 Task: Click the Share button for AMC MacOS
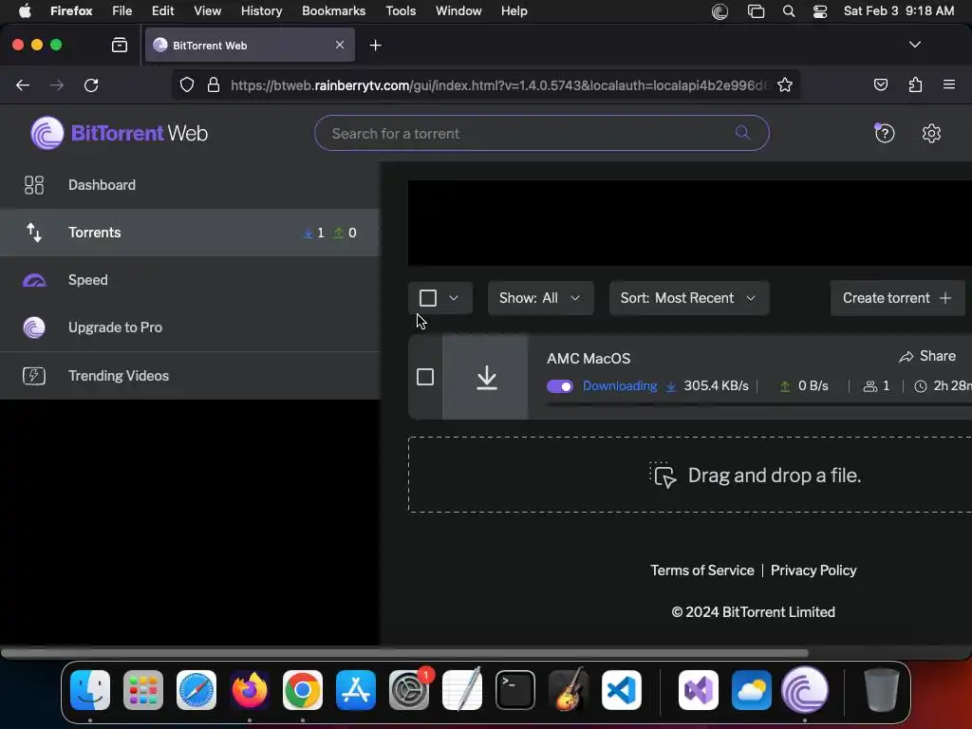tap(927, 357)
